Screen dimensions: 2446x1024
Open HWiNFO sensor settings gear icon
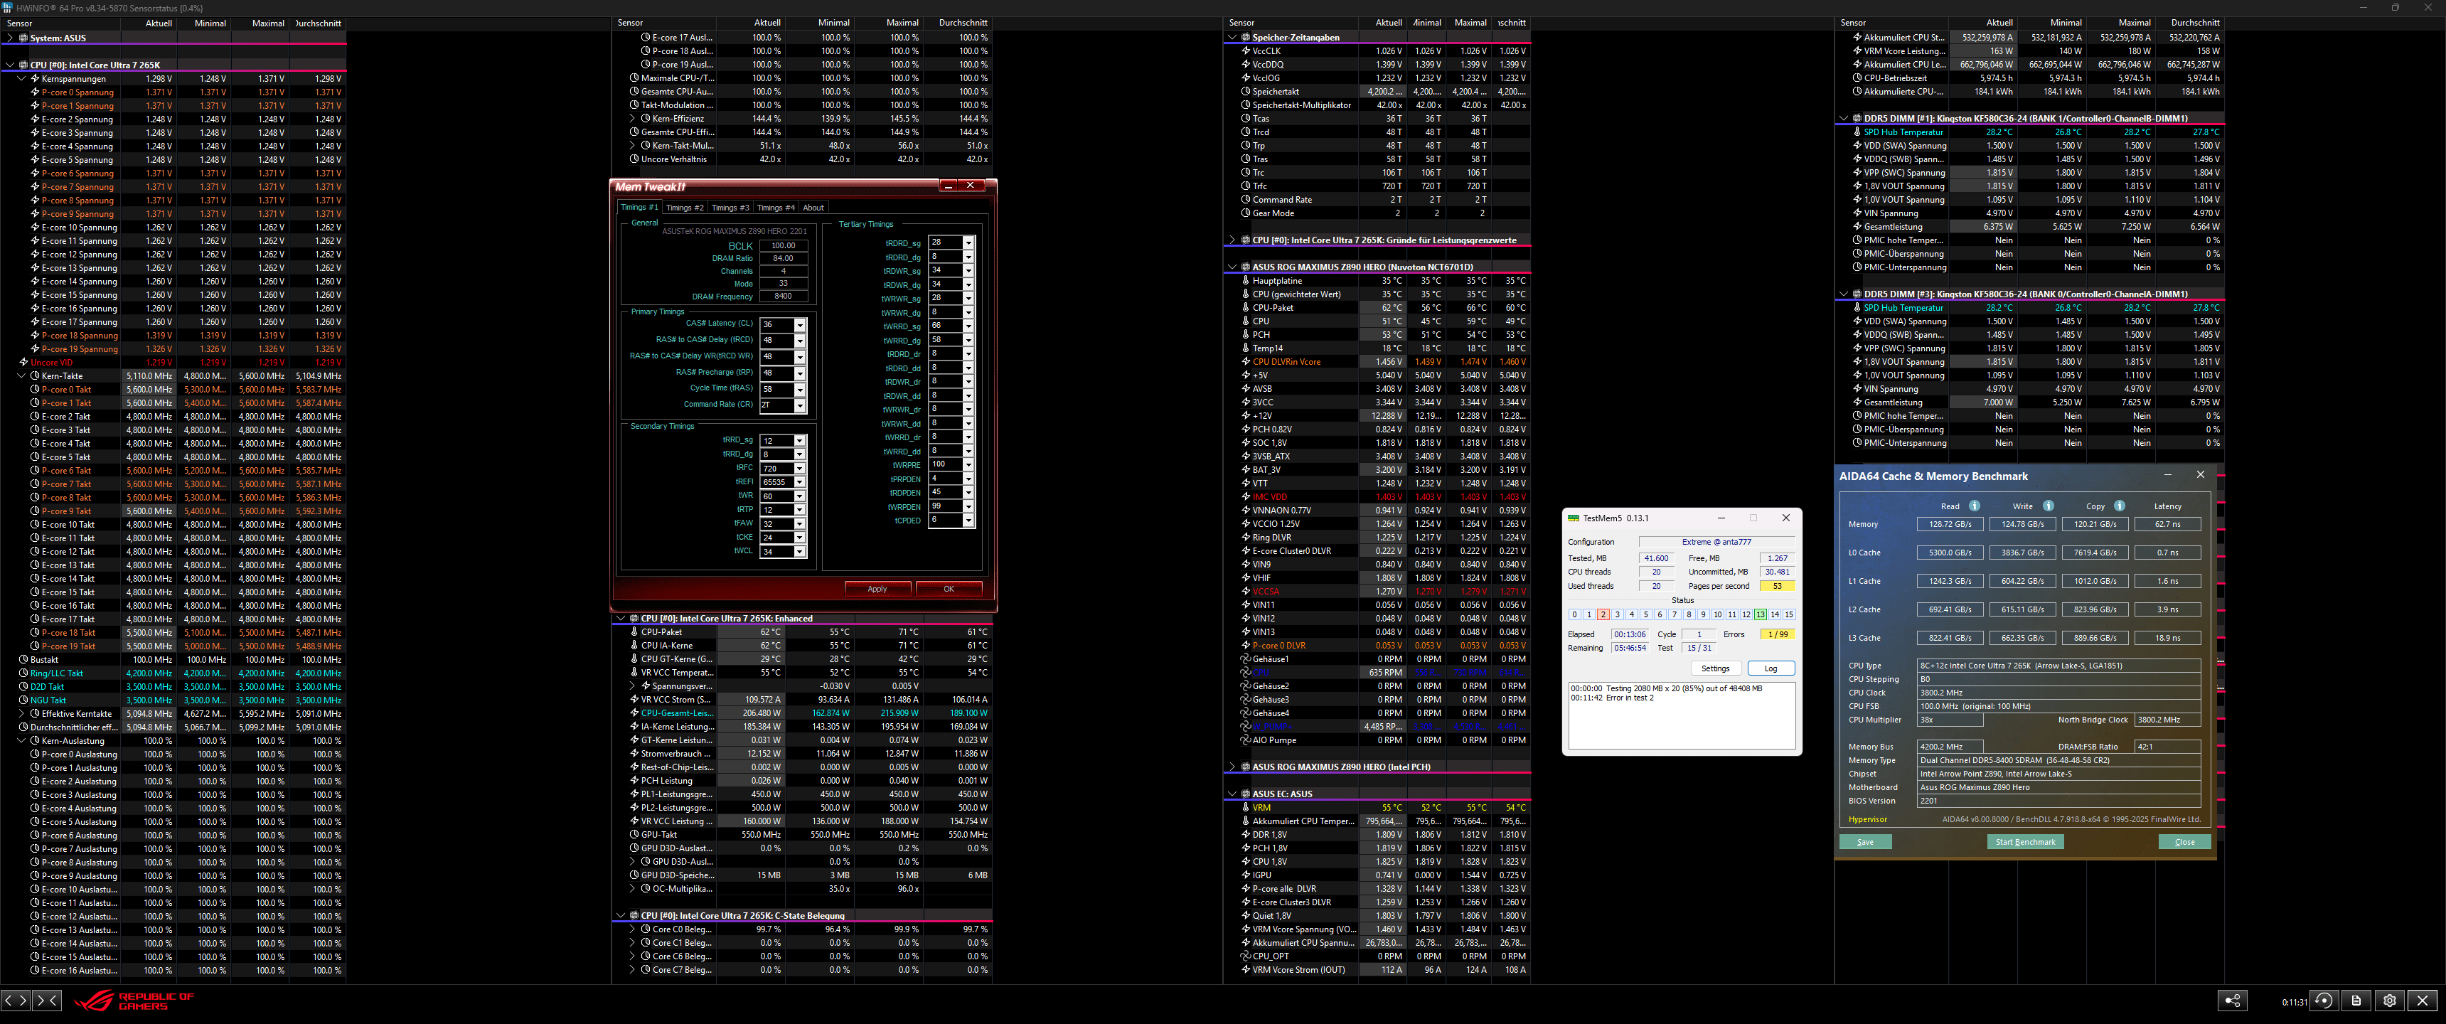2390,1001
